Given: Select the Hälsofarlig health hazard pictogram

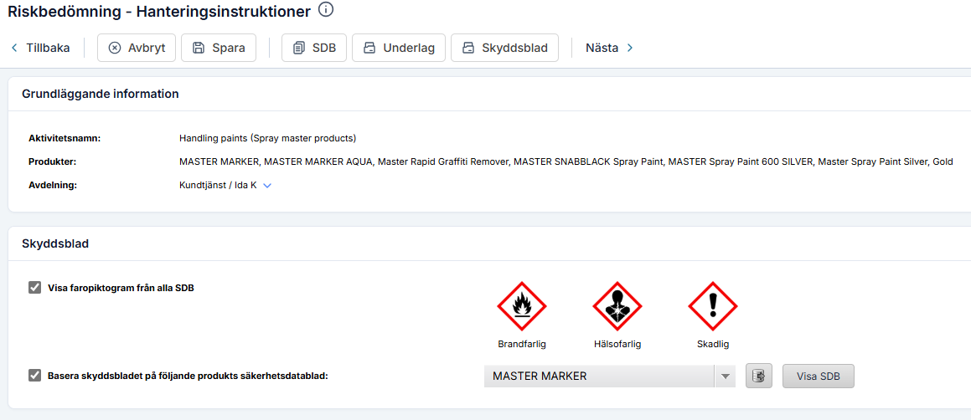Looking at the screenshot, I should [617, 305].
